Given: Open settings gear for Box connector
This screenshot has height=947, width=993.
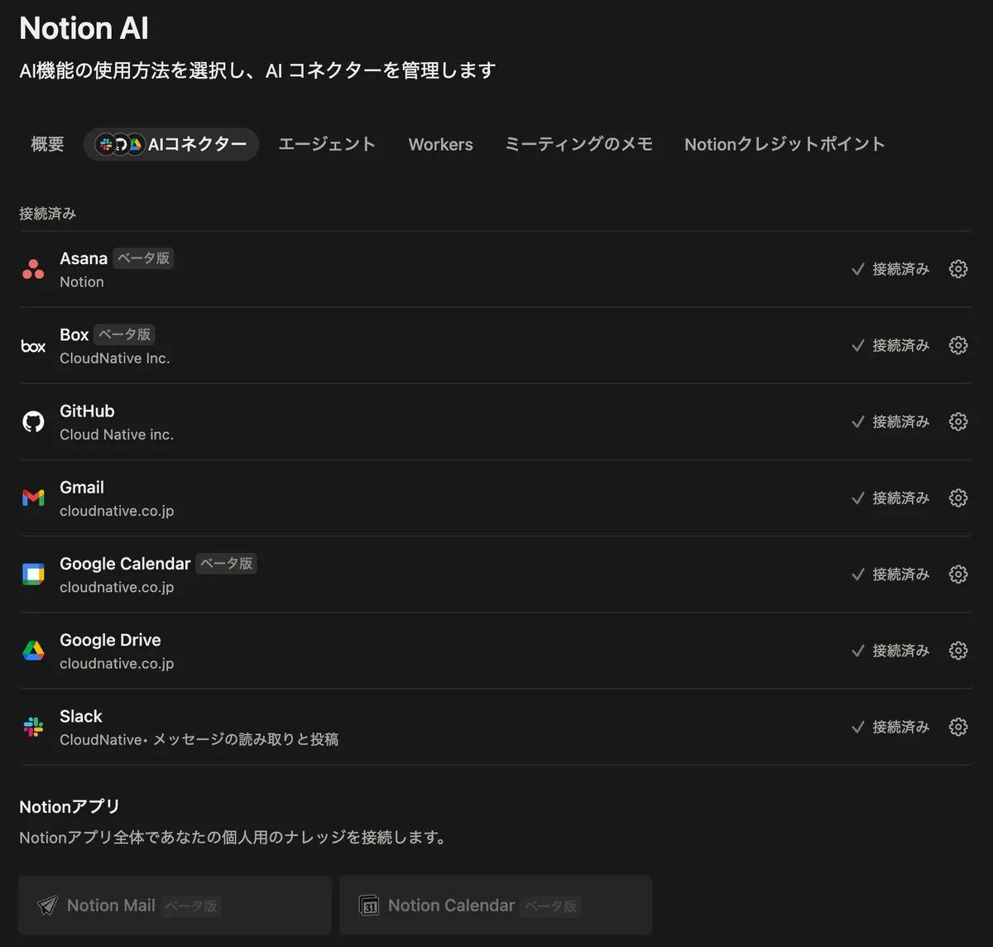Looking at the screenshot, I should click(958, 345).
